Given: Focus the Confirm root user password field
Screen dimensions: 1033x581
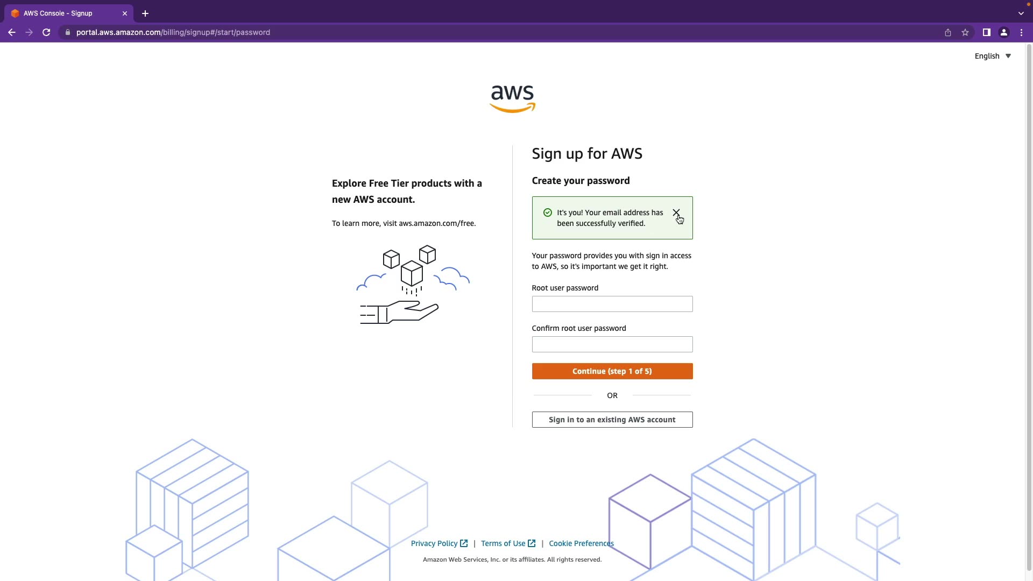Looking at the screenshot, I should point(612,344).
